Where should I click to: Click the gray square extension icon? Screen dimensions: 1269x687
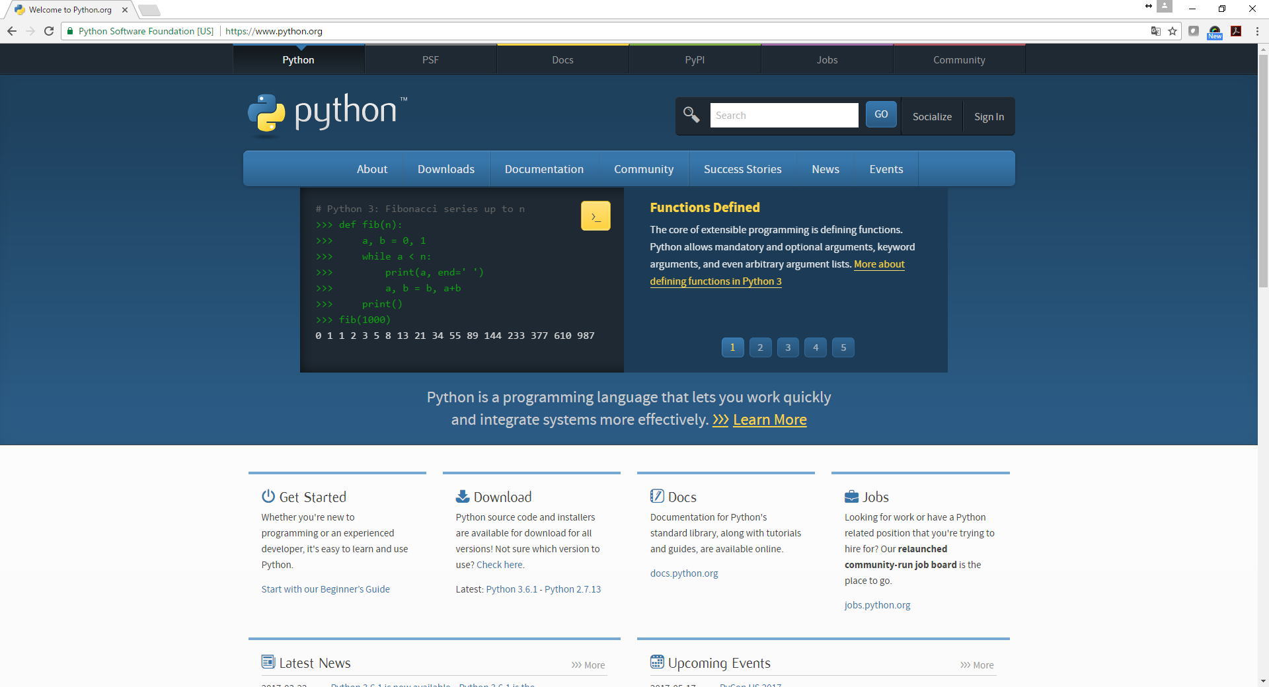[x=1194, y=31]
